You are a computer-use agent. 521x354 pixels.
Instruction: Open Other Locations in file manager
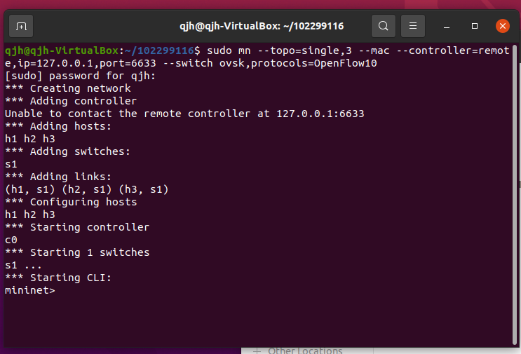click(305, 350)
